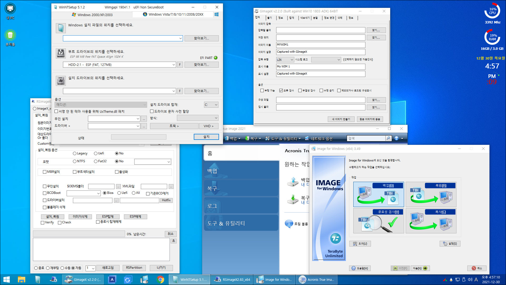Click the 설치 button in WinNTSetup
Image resolution: width=506 pixels, height=285 pixels.
point(206,137)
